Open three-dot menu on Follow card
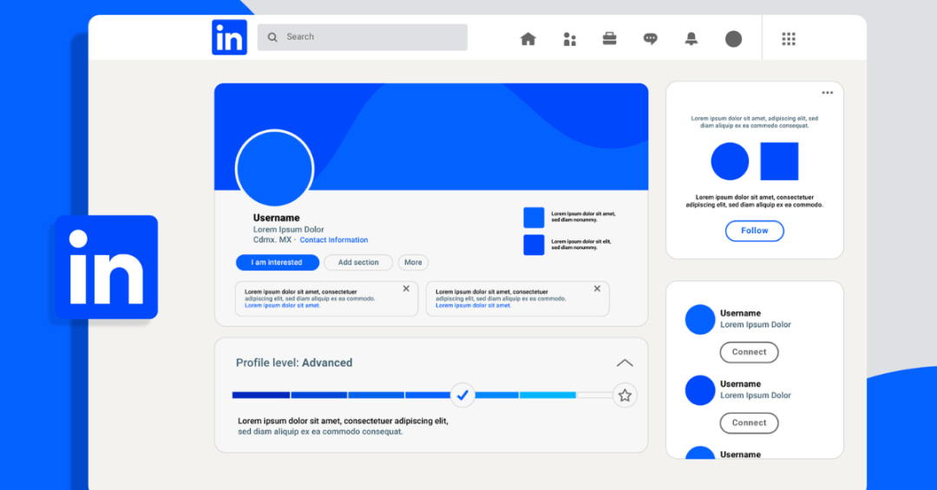Viewport: 937px width, 490px height. (x=827, y=93)
